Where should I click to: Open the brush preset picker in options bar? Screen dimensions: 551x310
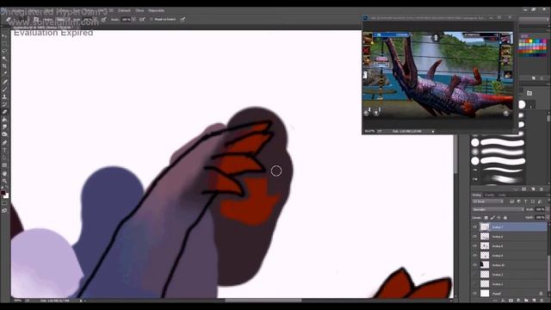coord(23,20)
